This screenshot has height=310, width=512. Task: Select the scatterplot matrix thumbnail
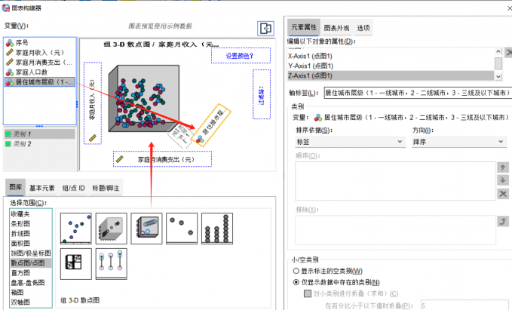[75, 264]
